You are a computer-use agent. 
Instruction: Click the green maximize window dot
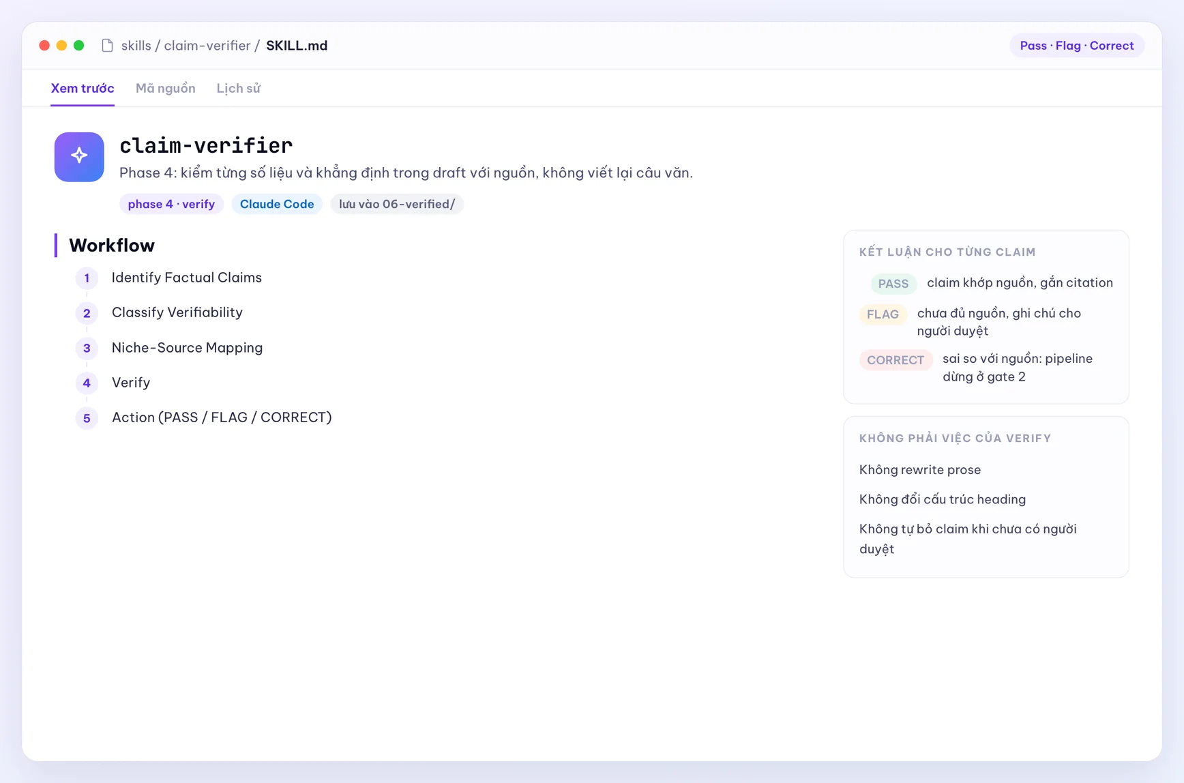[x=79, y=46]
